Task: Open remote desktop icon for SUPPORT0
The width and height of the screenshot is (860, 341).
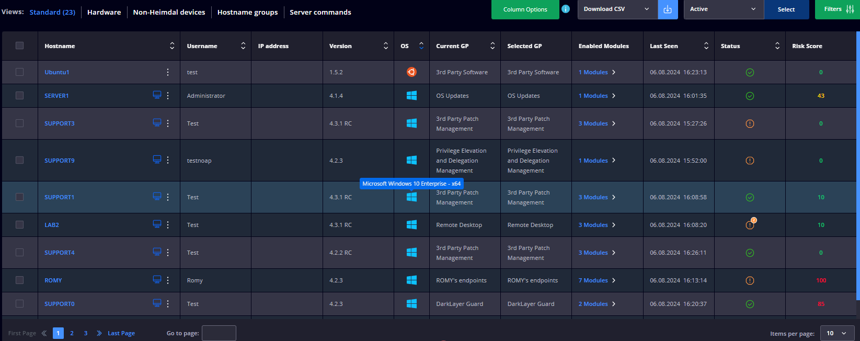Action: 157,303
